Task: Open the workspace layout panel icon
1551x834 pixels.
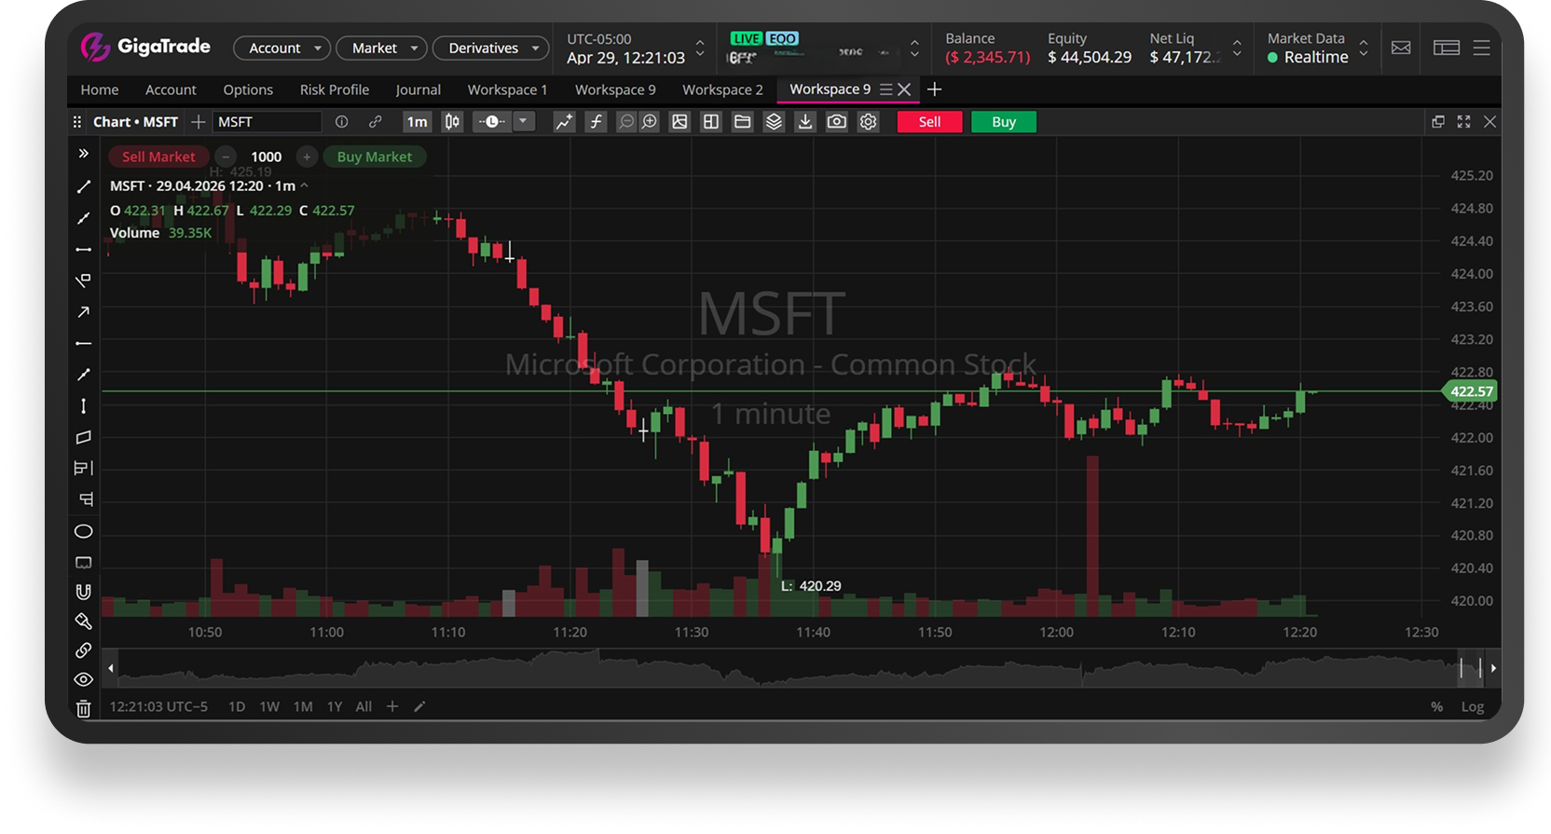Action: (1447, 48)
